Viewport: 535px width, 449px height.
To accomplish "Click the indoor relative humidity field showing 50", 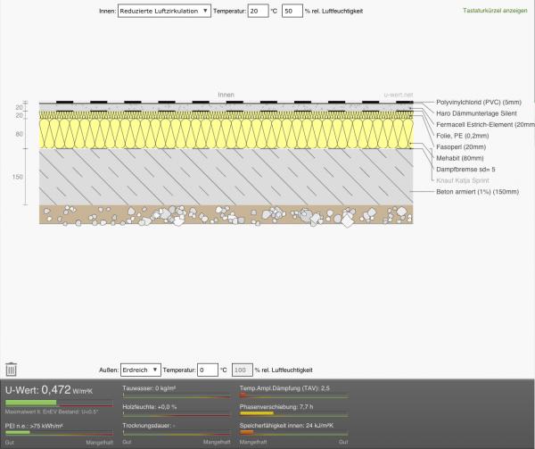I will [291, 11].
